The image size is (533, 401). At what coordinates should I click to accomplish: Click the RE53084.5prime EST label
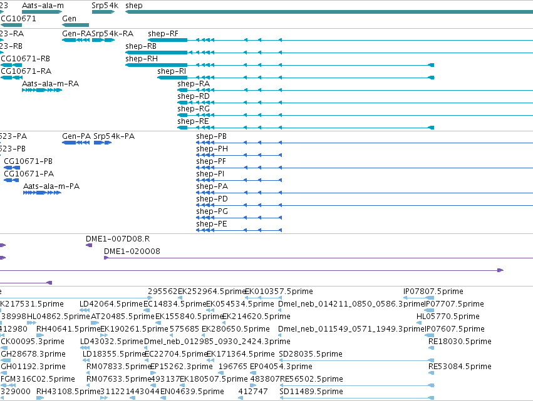coord(460,367)
